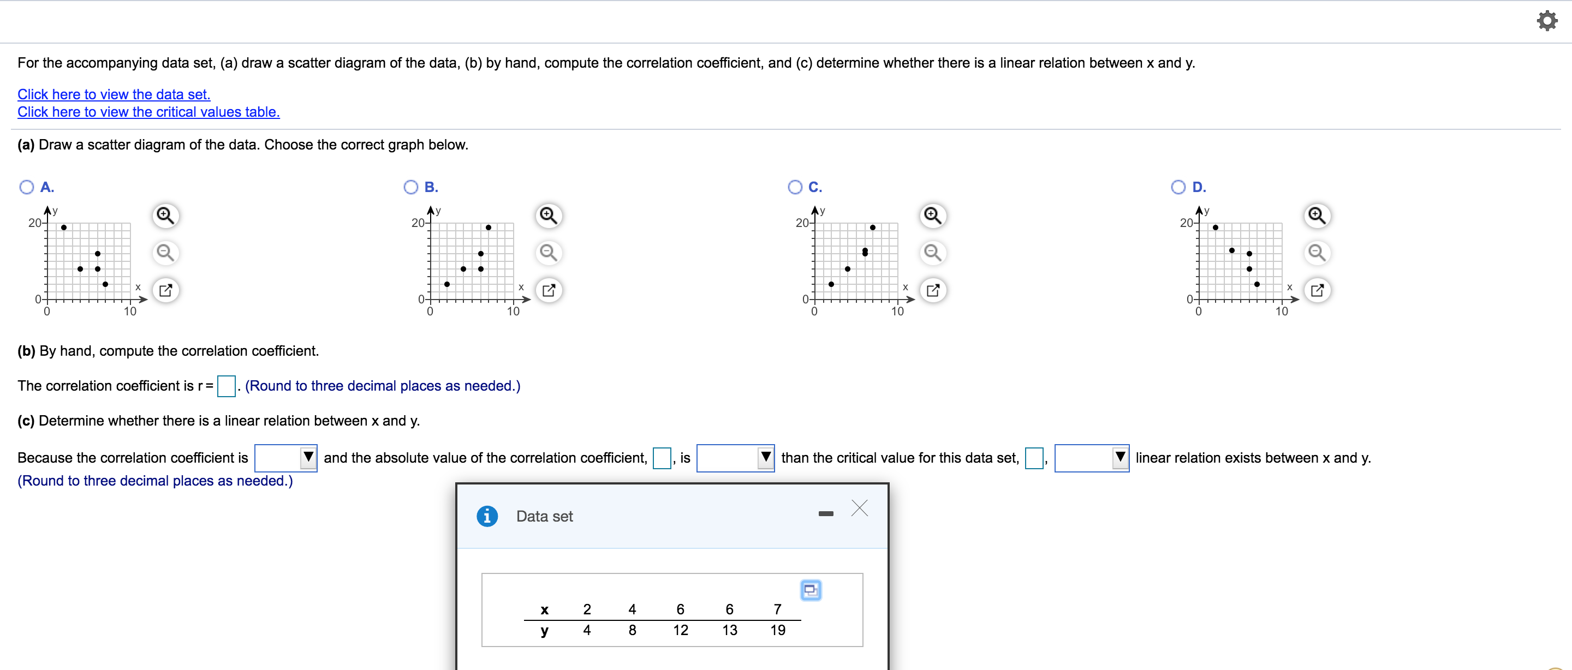
Task: Click the zoom-in magnifier next to graph D
Action: pyautogui.click(x=1317, y=216)
